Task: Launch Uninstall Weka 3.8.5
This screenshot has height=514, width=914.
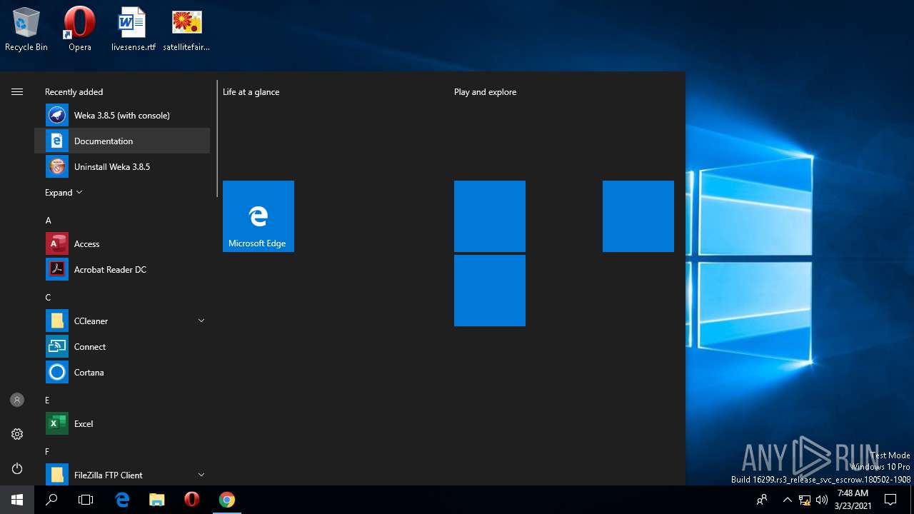Action: 122,166
